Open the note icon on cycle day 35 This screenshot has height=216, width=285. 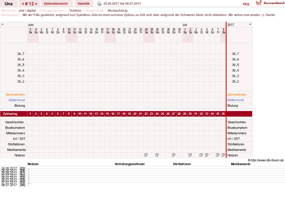(218, 155)
